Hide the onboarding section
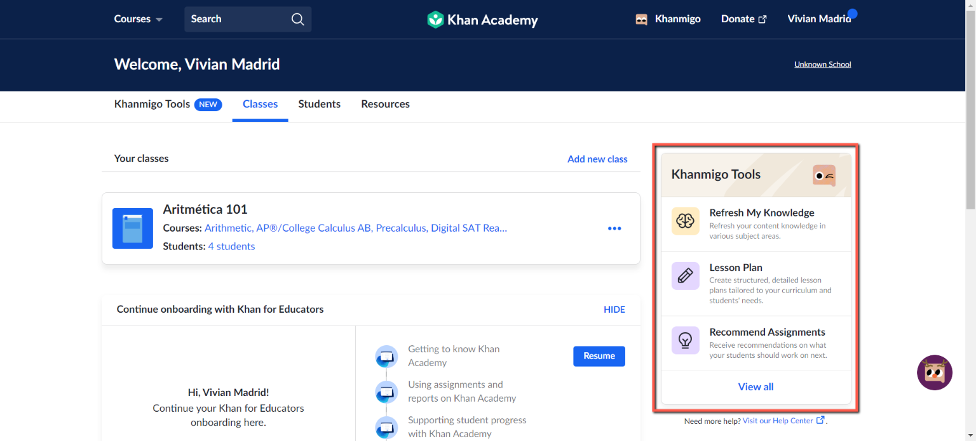Viewport: 976px width, 441px height. [614, 309]
